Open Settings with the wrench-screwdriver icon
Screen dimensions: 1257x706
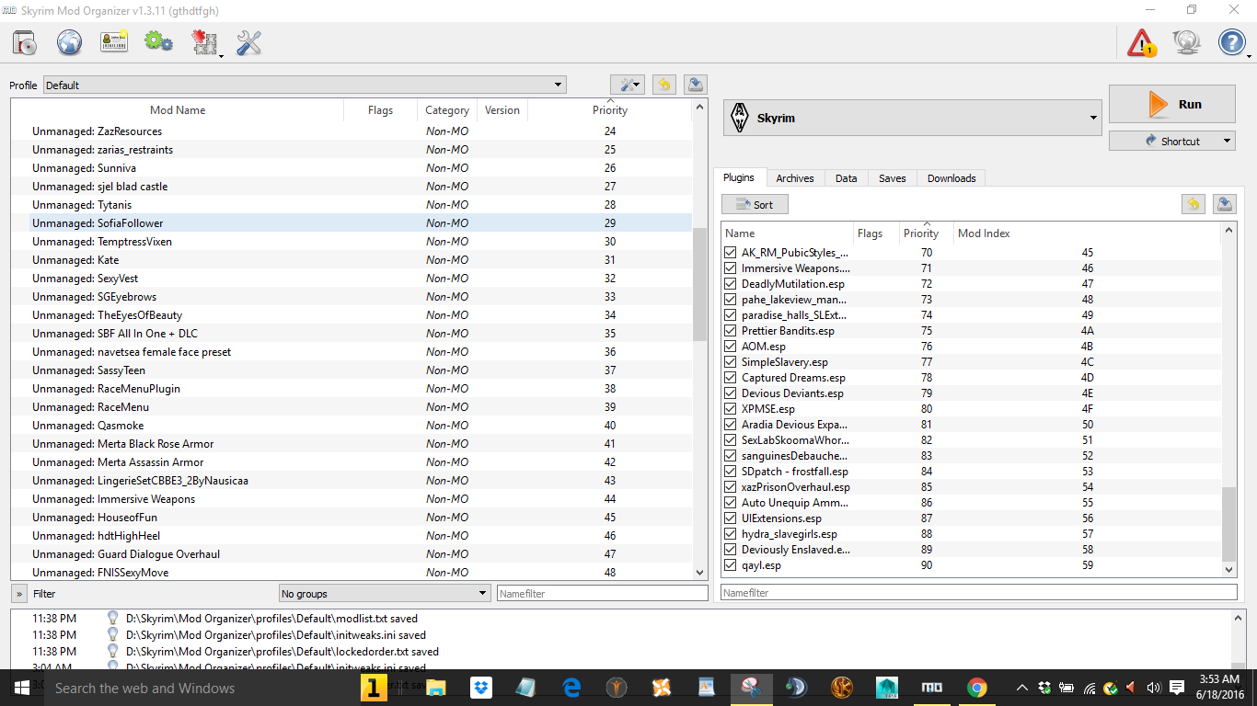point(249,42)
